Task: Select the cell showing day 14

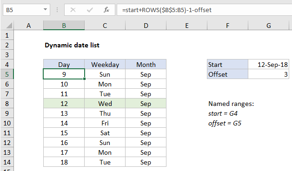Action: (x=64, y=123)
